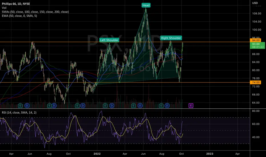Image resolution: width=266 pixels, height=157 pixels.
Task: Select the Left Shoulder label
Action: tap(109, 40)
